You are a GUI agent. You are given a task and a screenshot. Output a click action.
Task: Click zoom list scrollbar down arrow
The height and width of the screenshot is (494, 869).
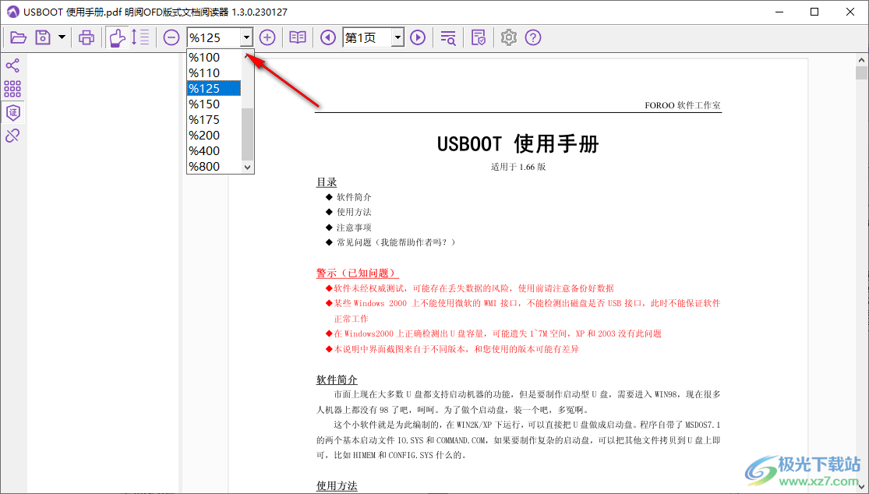coord(247,167)
